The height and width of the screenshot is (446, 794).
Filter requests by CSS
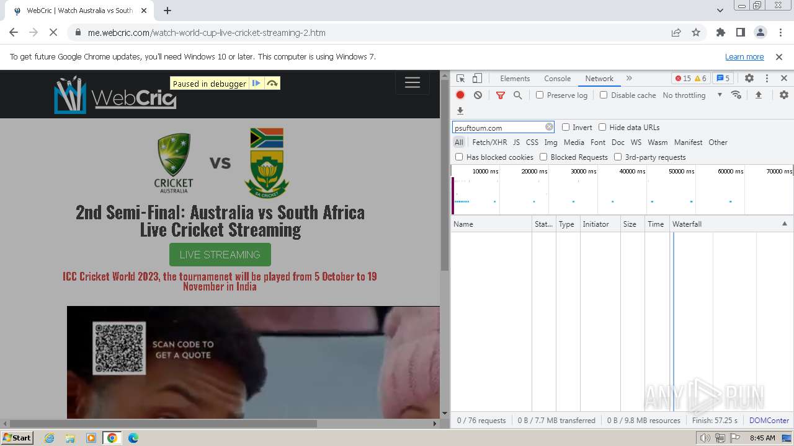532,142
